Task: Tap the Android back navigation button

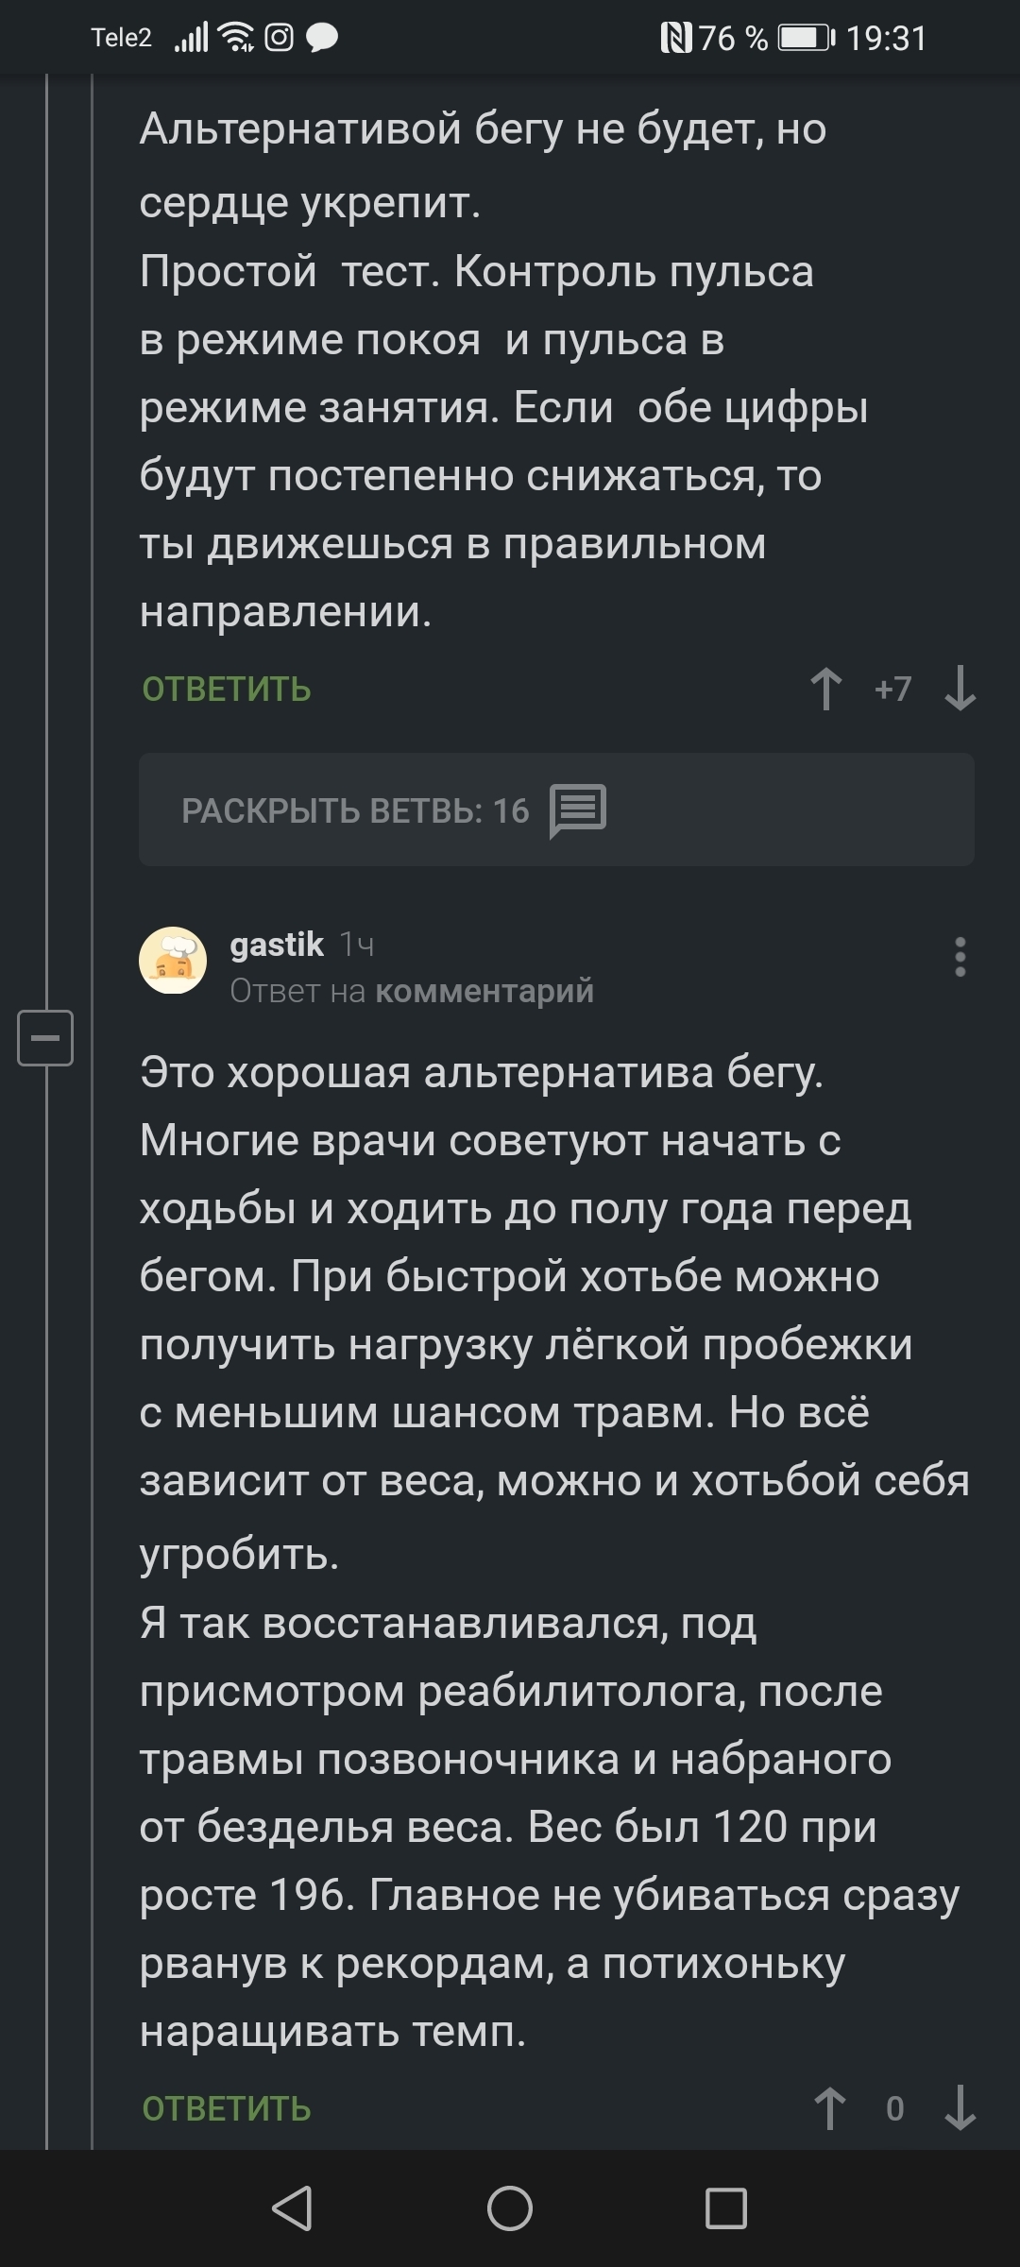Action: [x=292, y=2208]
